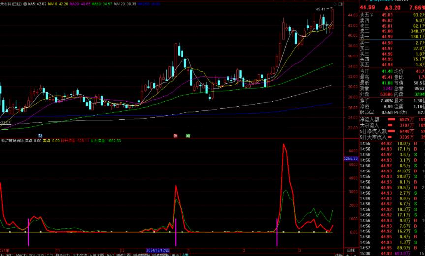Click the red 涨 marker below the K-line chart
Screen dimensions: 425x256
click(x=176, y=135)
